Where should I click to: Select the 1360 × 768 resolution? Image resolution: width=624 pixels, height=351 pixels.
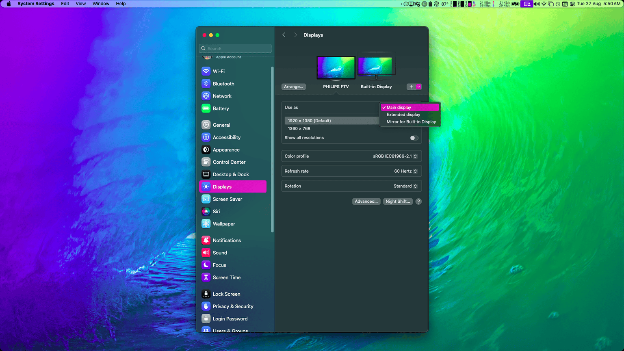(x=299, y=128)
